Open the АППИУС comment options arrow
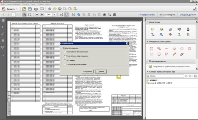The image size is (198, 120). click(x=158, y=80)
